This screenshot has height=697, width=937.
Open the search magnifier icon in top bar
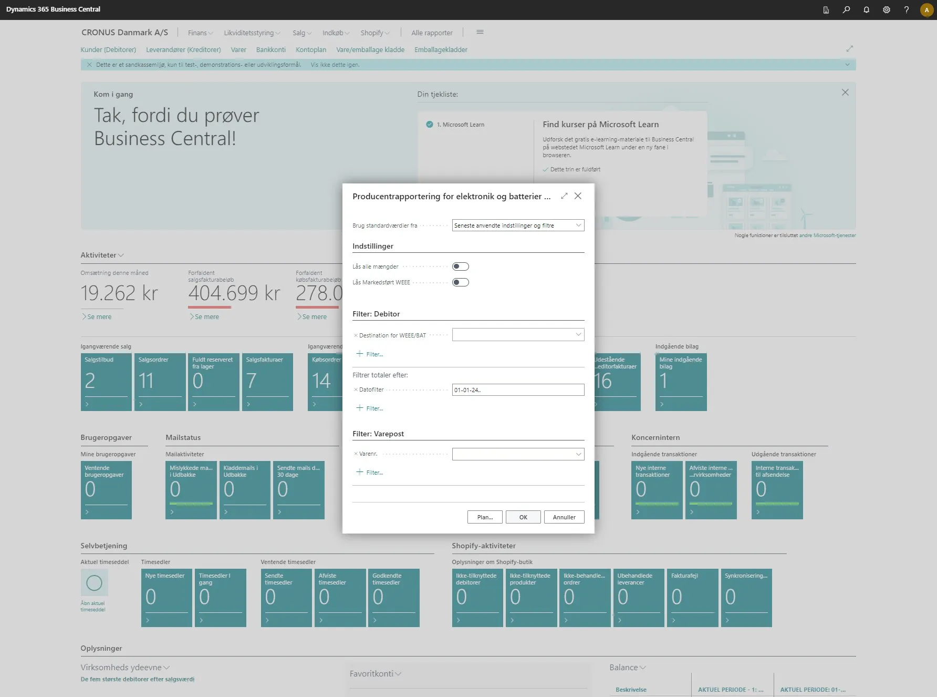(846, 9)
